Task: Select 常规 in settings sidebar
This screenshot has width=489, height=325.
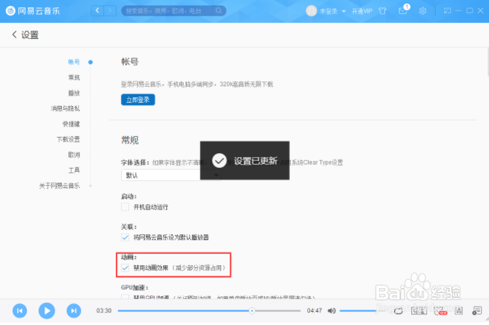Action: coord(74,77)
